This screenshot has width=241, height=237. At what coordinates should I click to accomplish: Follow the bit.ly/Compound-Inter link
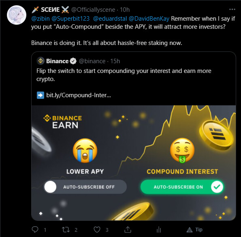coord(79,95)
